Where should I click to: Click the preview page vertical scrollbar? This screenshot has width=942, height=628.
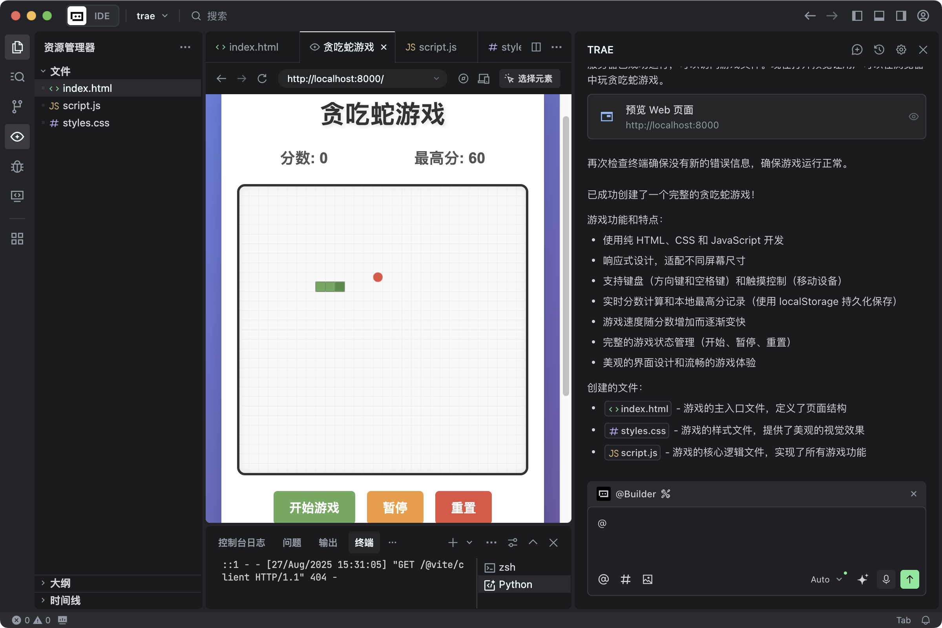(x=566, y=256)
